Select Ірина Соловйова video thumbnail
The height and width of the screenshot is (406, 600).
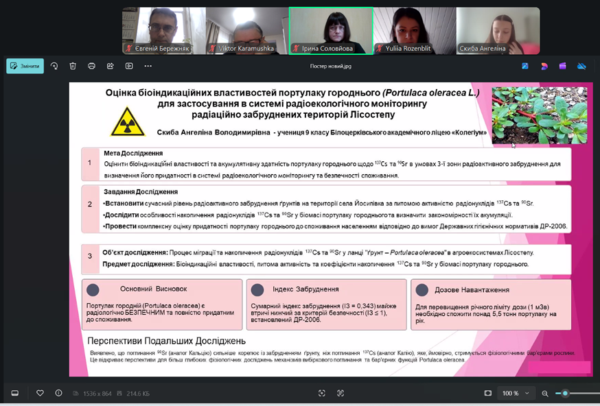click(331, 31)
